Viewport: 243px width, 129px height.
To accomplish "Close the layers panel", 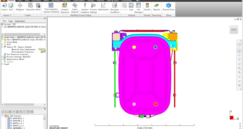I will [45, 109].
